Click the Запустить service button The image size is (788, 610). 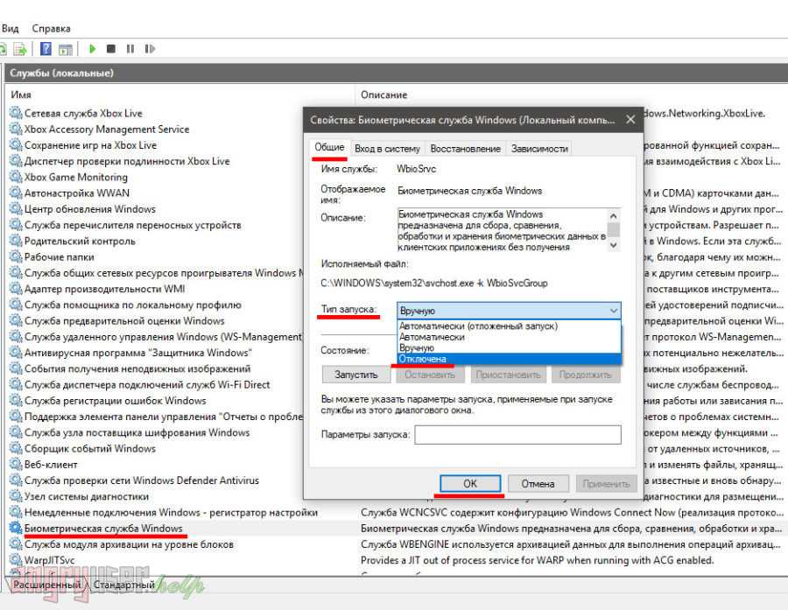[356, 375]
